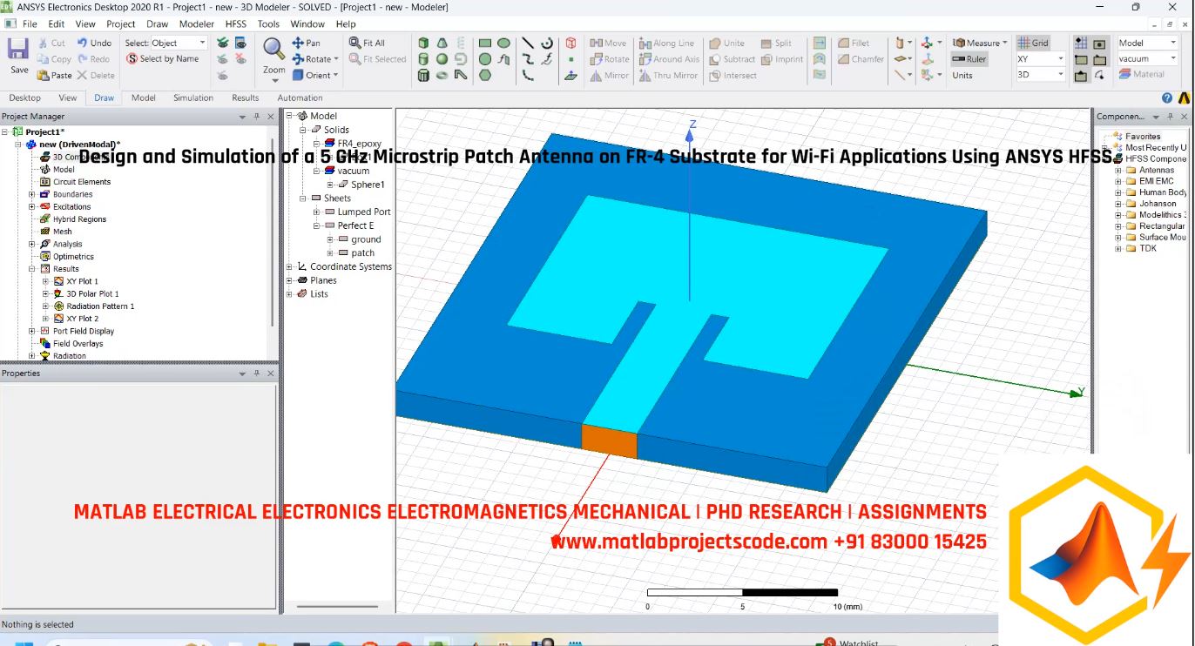Screen dimensions: 1195x646
Task: Open the HFSS menu
Action: point(235,24)
